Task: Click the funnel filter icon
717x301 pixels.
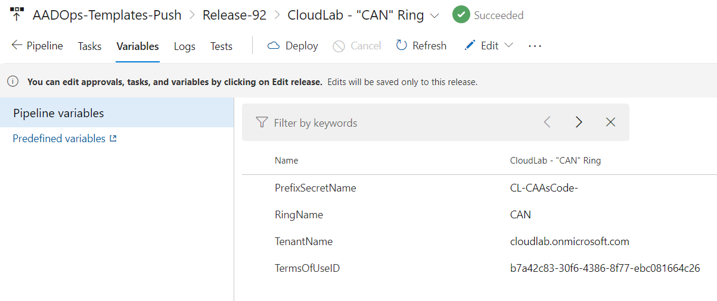Action: 262,123
